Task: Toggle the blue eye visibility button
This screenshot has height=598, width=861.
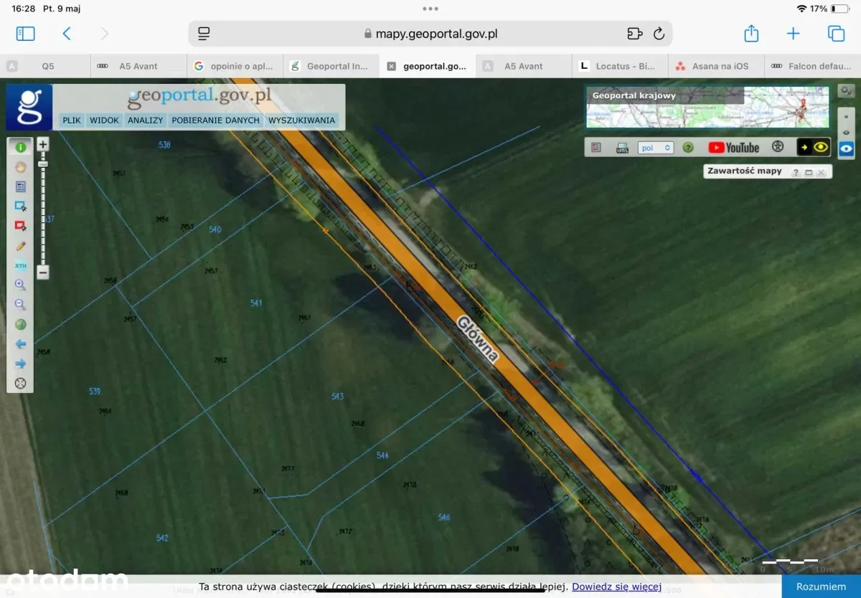Action: click(847, 148)
